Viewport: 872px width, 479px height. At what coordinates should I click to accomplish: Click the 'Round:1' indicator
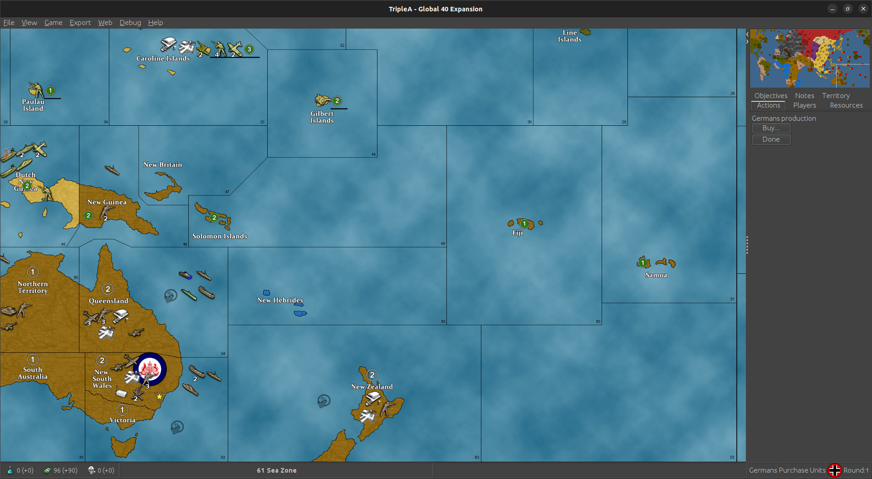(856, 470)
